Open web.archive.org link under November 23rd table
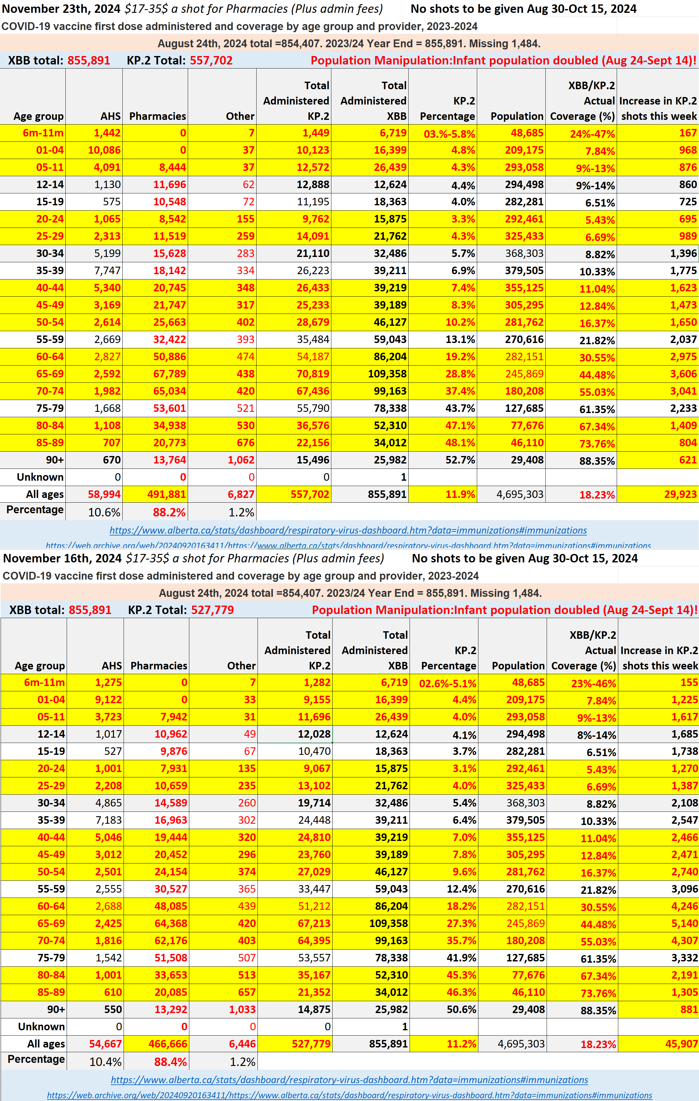Image resolution: width=699 pixels, height=1101 pixels. coord(348,545)
